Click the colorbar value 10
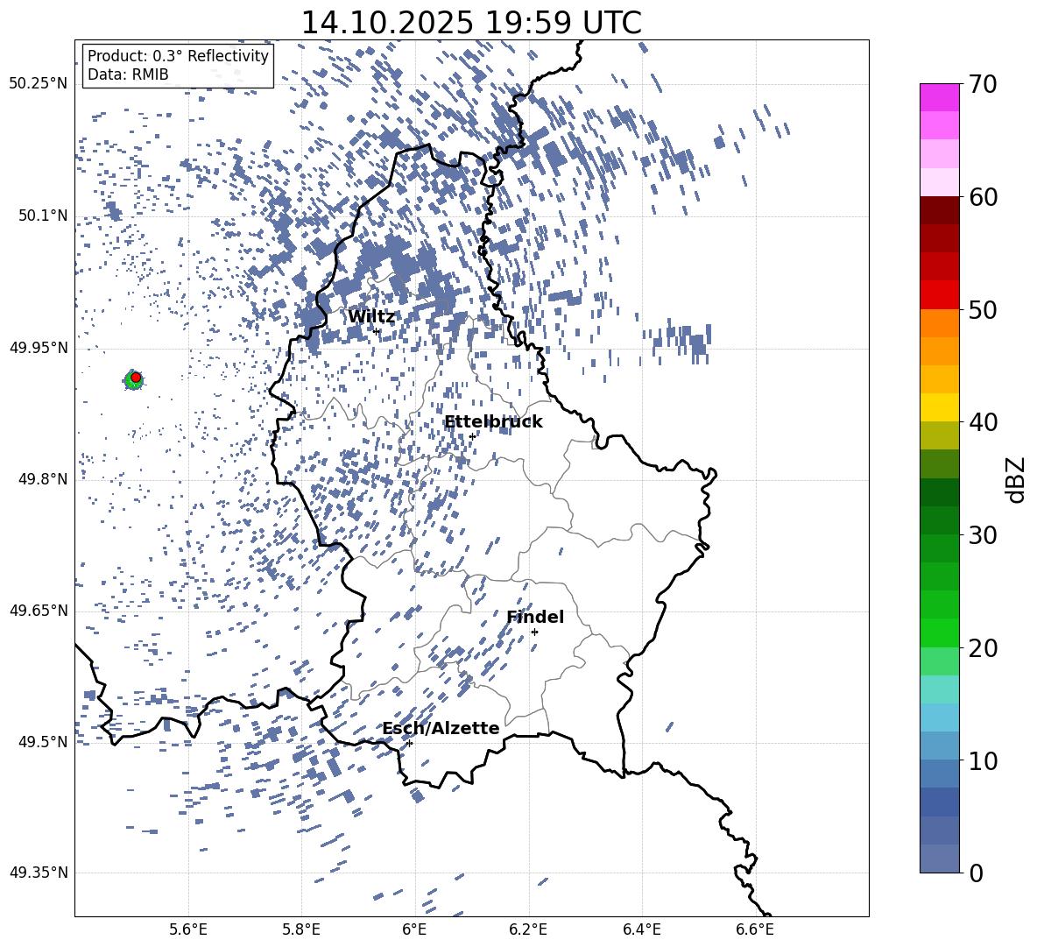Screen dimensions: 1037x947 point(983,760)
